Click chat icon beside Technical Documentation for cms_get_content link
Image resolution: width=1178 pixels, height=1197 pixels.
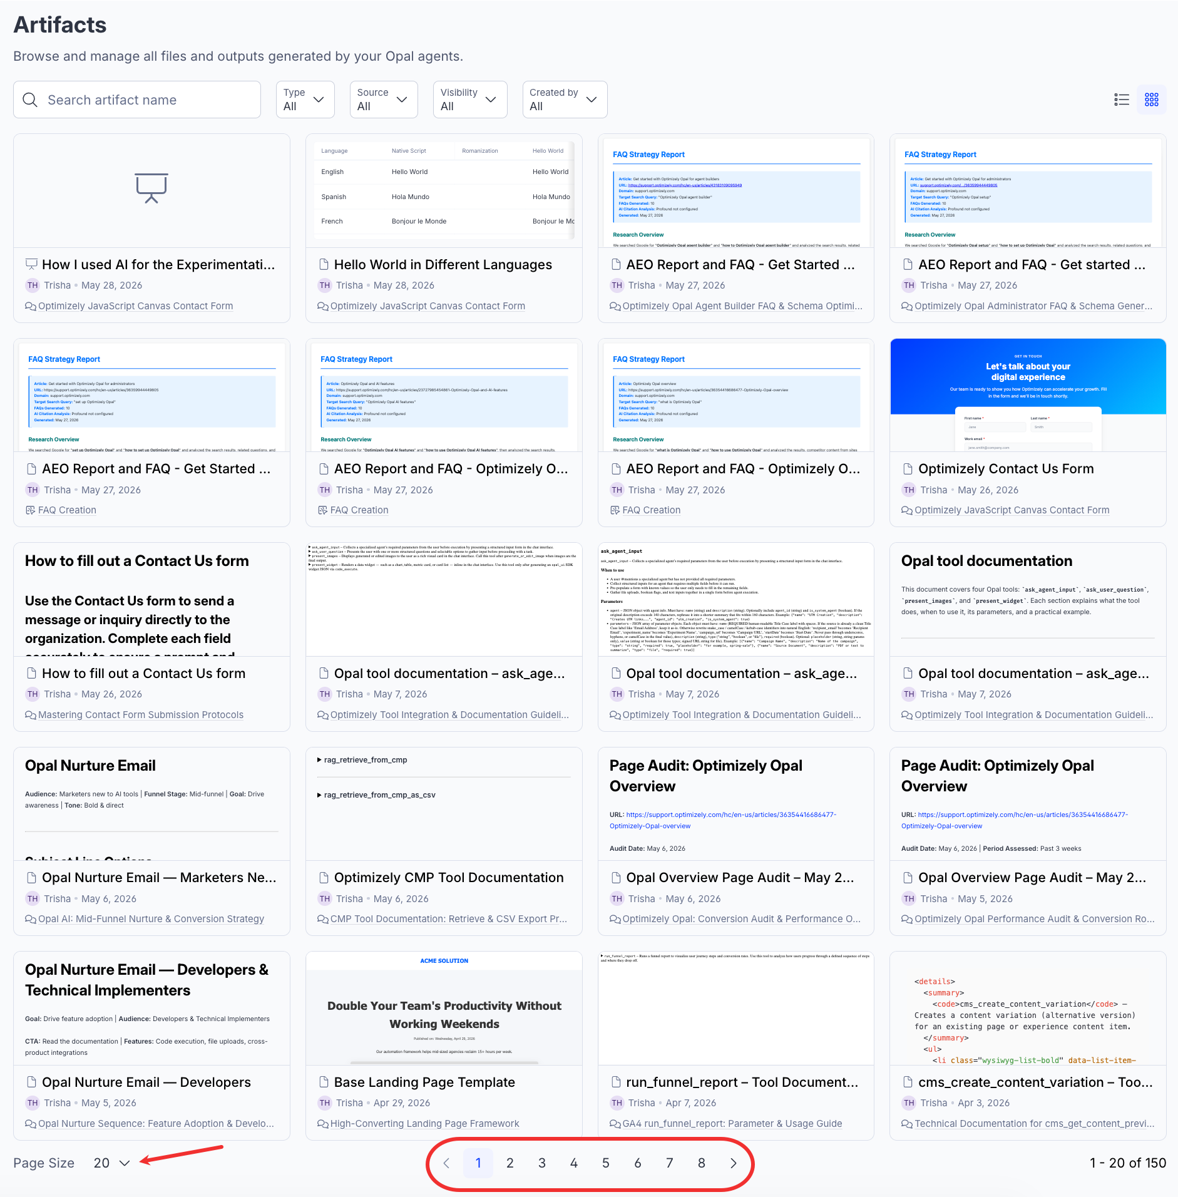tap(907, 1124)
